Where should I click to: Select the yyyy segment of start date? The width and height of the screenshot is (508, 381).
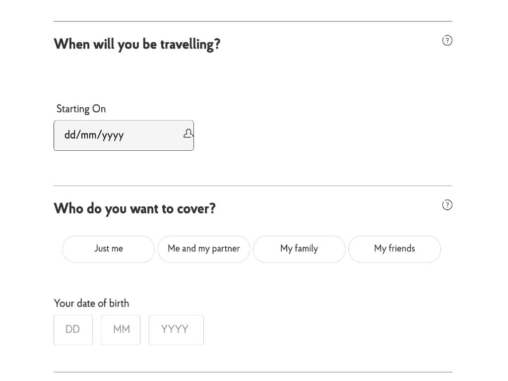(113, 135)
